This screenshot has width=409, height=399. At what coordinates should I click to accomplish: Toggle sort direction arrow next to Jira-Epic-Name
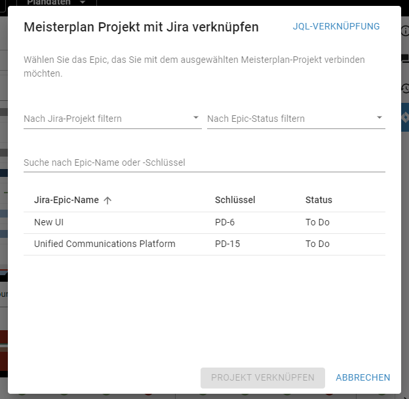click(107, 200)
